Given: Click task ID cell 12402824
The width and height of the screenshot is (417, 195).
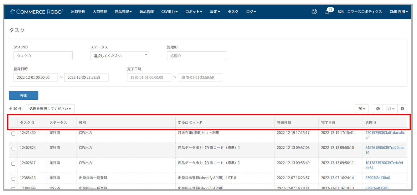Looking at the screenshot, I should point(28,147).
